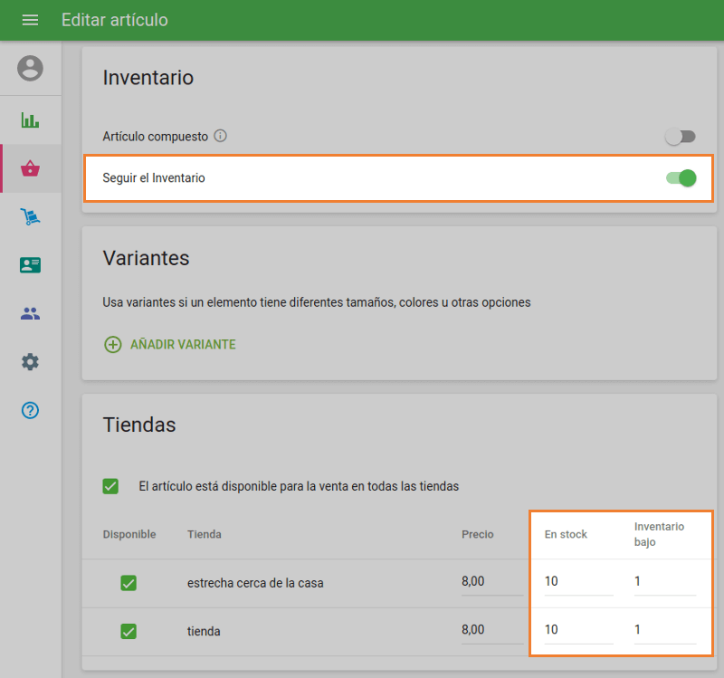Open inventory management hand-truck icon

click(30, 217)
